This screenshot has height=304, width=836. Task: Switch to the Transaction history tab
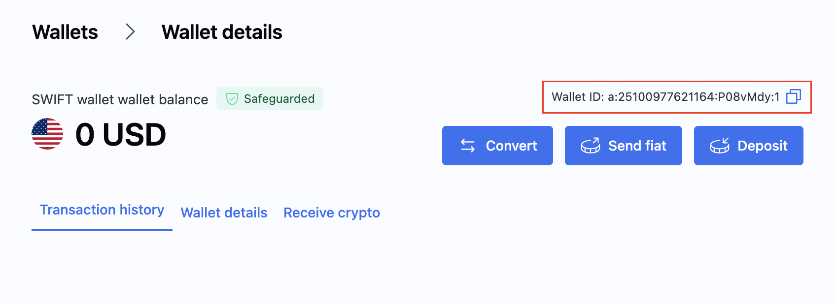coord(102,210)
